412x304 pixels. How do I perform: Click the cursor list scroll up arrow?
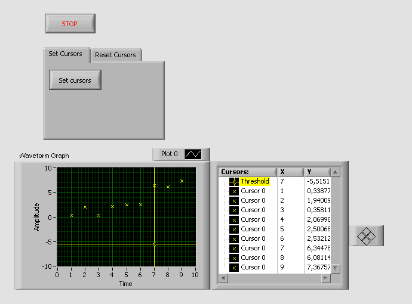[x=335, y=172]
